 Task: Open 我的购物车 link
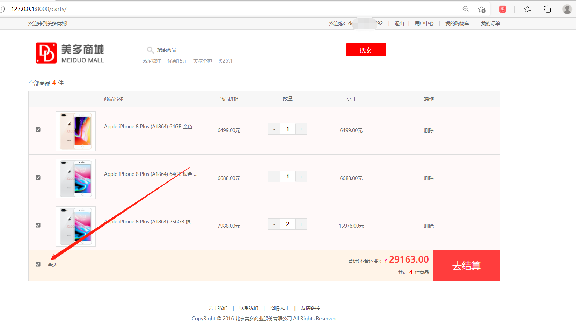pos(457,23)
